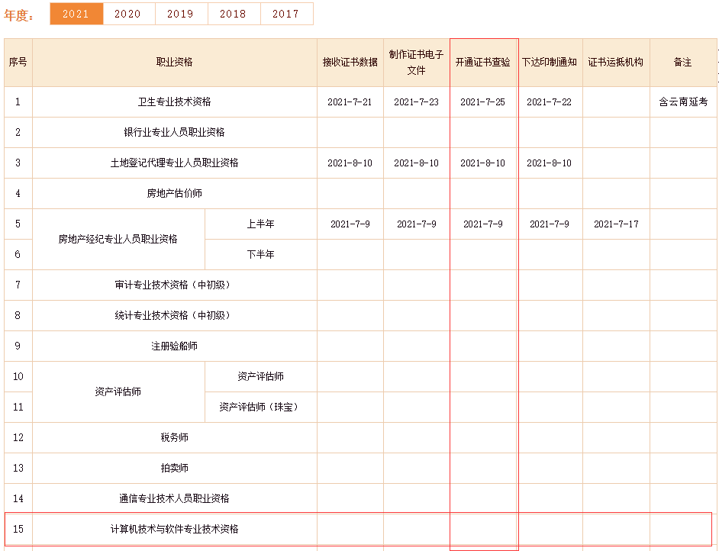Viewport: 719px width, 551px height.
Task: Switch to the 2020 year tab
Action: [128, 14]
